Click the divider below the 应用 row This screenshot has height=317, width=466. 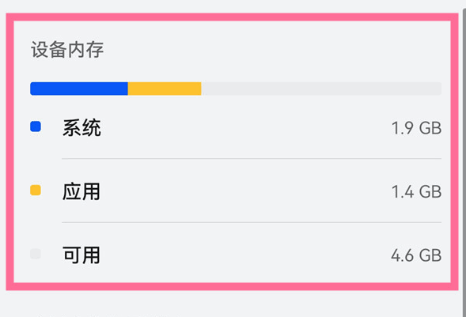(252, 222)
